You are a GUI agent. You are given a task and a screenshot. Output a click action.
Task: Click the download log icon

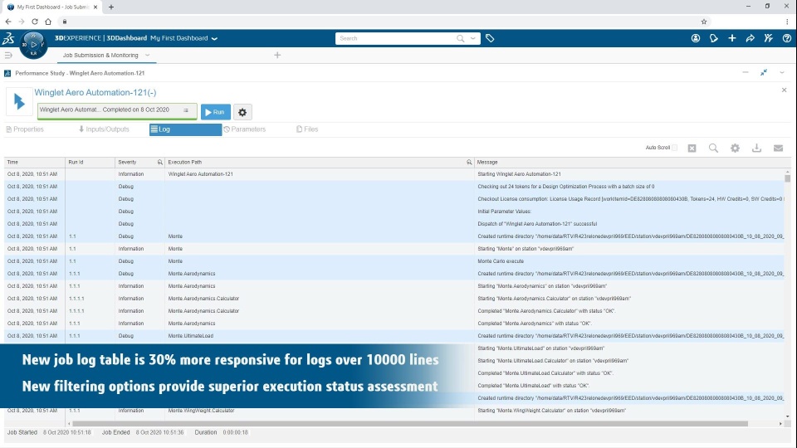pyautogui.click(x=757, y=148)
